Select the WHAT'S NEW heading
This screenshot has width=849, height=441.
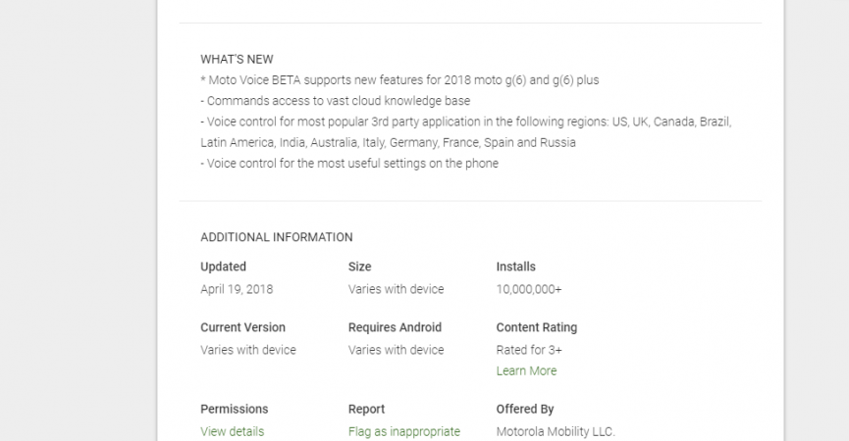coord(237,59)
